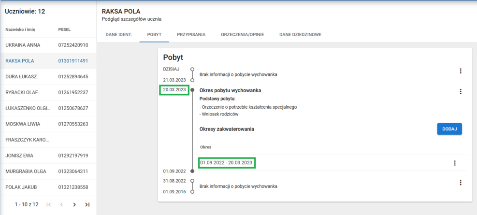
Task: Open three-dot menu beside Okres pobytu wychowanka
Action: [460, 91]
